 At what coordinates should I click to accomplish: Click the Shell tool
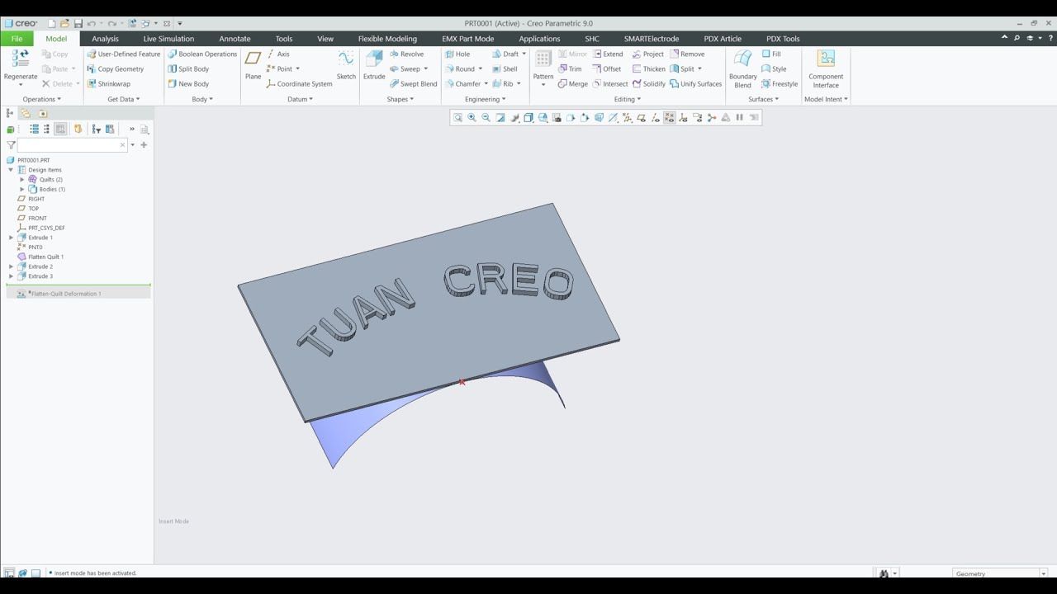(x=505, y=68)
